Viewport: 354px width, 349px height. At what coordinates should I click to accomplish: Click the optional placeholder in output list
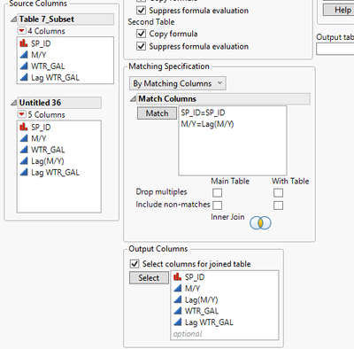pyautogui.click(x=188, y=334)
